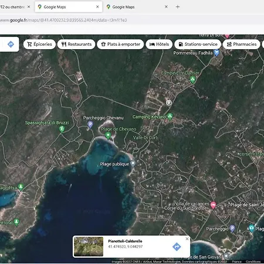Select the Plats à emporter chip

coord(120,44)
